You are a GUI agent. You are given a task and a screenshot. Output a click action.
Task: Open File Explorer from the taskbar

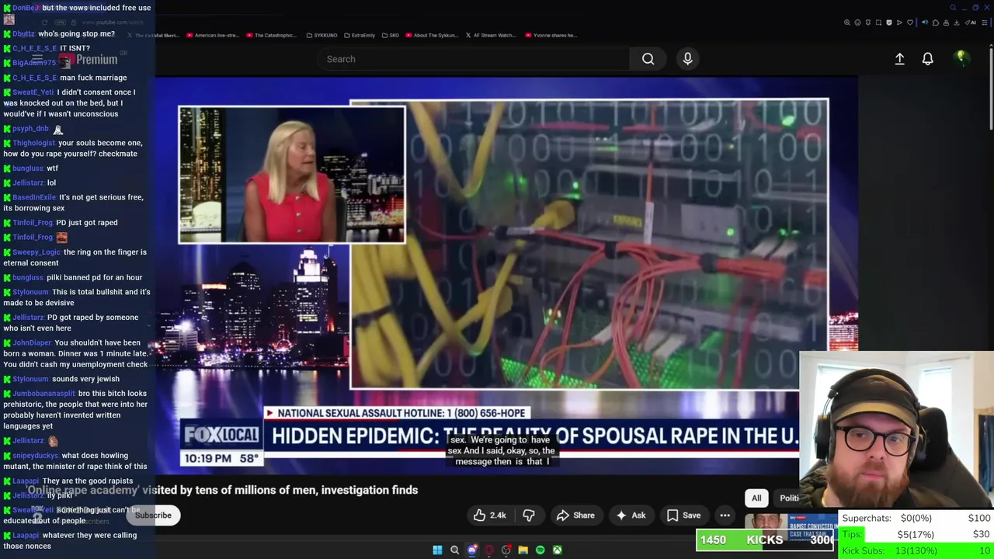coord(523,550)
